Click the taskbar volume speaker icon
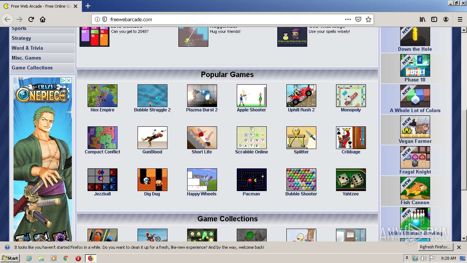This screenshot has height=263, width=467. 423,258
